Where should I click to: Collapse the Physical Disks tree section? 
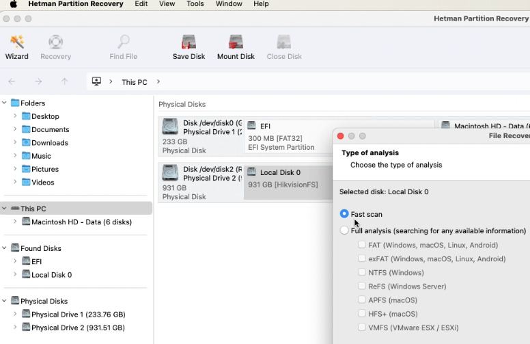click(4, 301)
